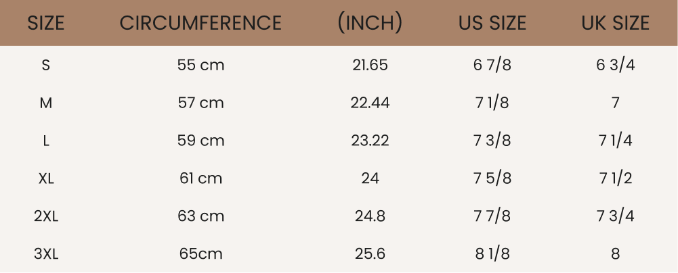Select the 2XL size row label
The image size is (678, 273).
coord(46,217)
